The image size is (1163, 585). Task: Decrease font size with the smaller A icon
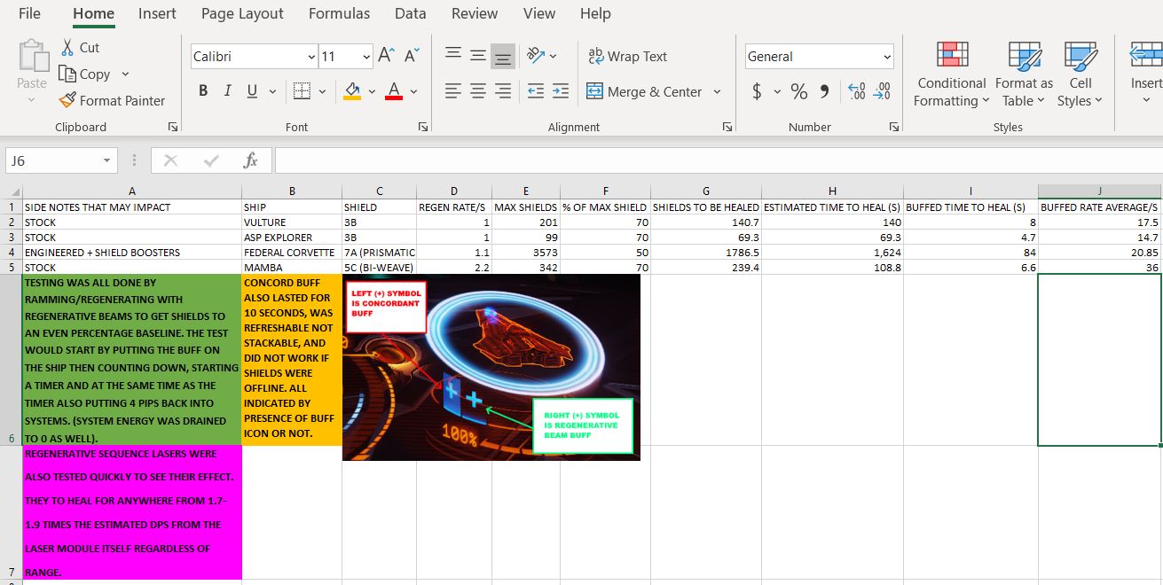tap(411, 56)
